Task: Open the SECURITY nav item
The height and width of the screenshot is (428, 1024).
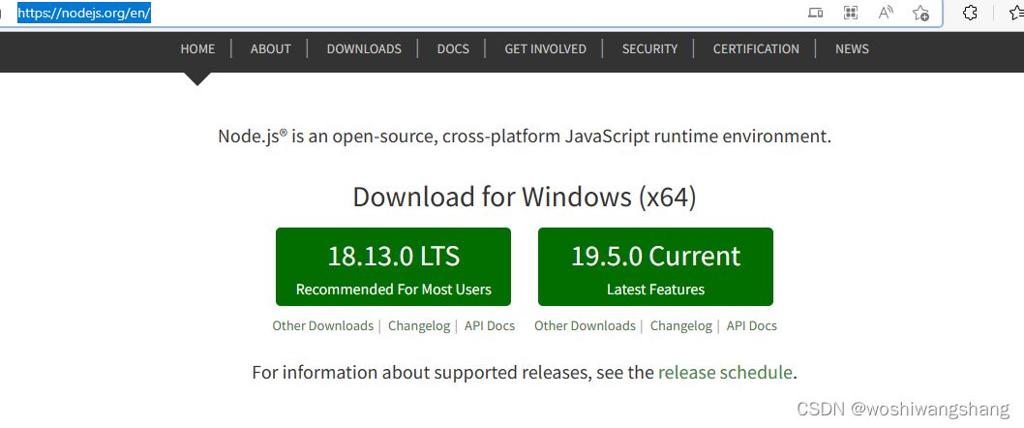Action: 649,49
